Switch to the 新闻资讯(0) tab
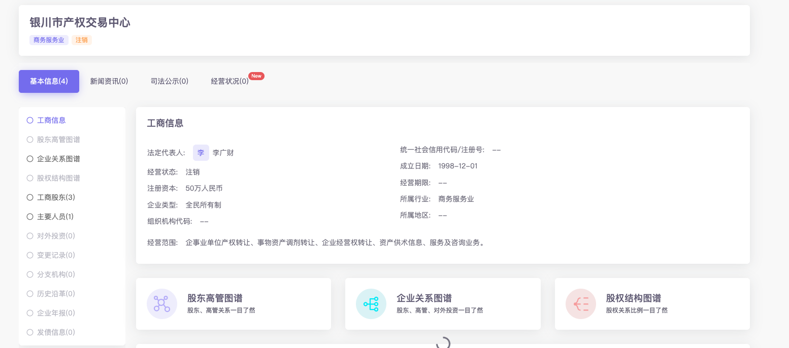The width and height of the screenshot is (789, 348). (x=109, y=81)
